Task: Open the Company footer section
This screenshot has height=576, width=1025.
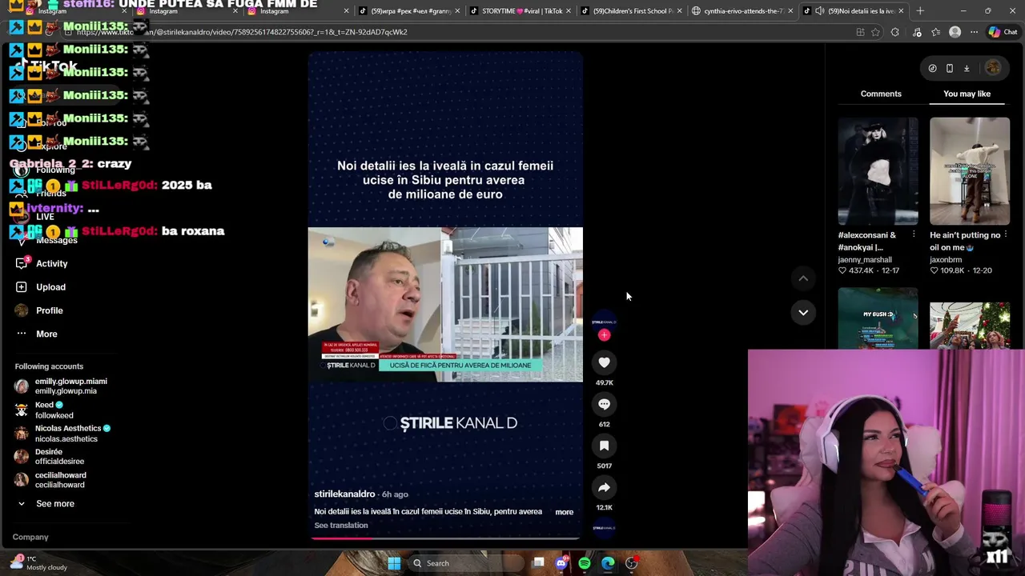Action: [x=30, y=537]
